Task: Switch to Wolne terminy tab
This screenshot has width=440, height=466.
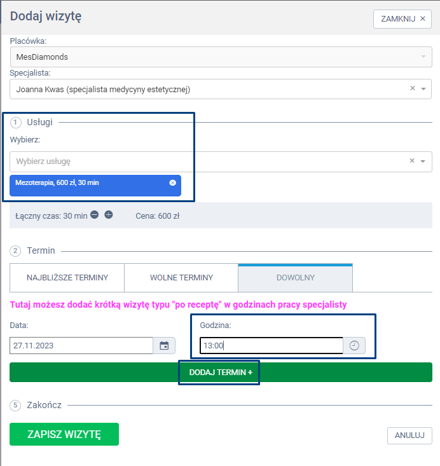Action: pos(181,278)
